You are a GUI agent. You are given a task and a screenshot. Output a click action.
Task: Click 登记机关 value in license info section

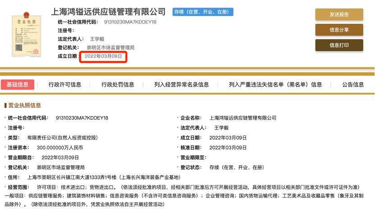[x=61, y=167]
